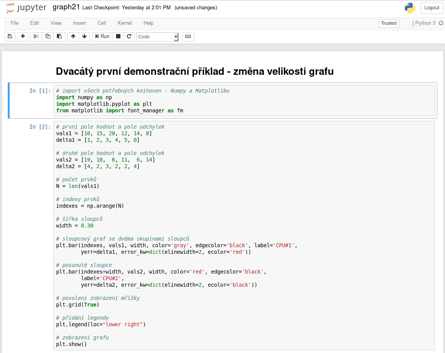Screen dimensions: 445x353
Task: Cut selected cells with scissors icon
Action: click(36, 36)
